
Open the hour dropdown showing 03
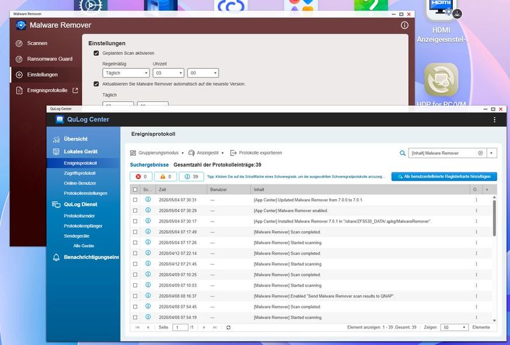tap(168, 73)
